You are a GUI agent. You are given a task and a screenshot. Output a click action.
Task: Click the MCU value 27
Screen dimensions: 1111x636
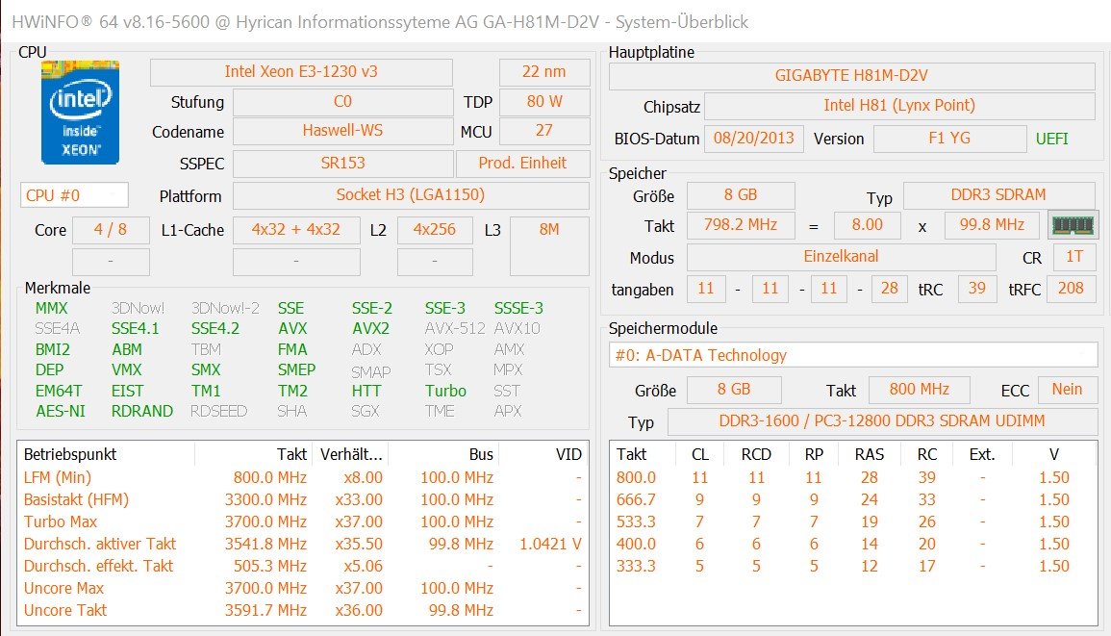544,131
